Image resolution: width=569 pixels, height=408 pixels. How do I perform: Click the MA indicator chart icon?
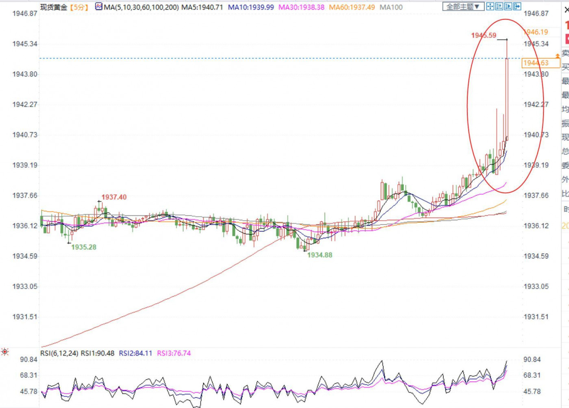click(99, 7)
